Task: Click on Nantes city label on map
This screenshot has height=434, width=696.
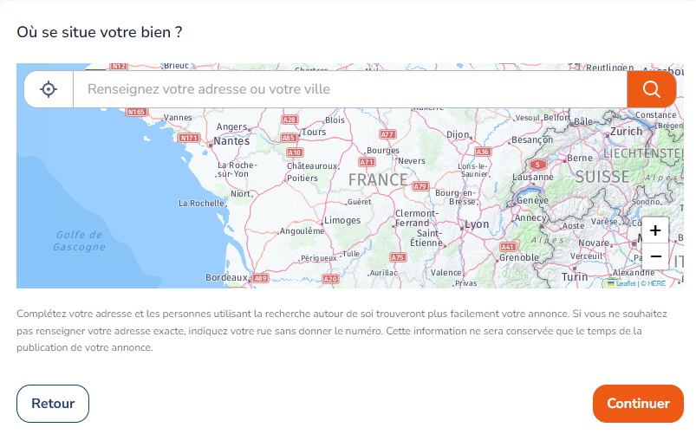Action: 231,140
